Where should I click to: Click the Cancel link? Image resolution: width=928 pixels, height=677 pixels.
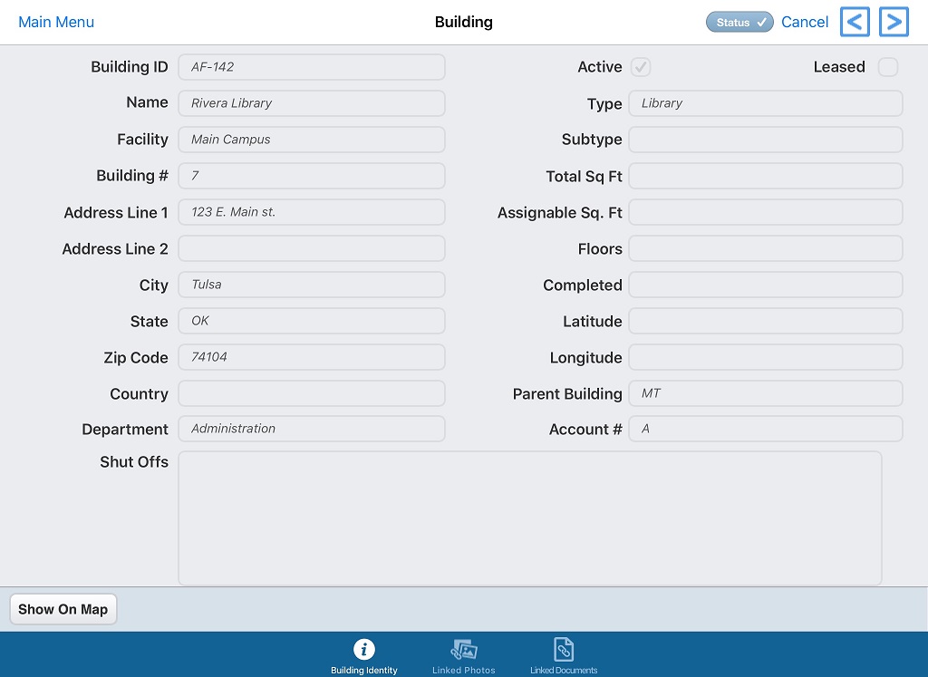pos(805,22)
